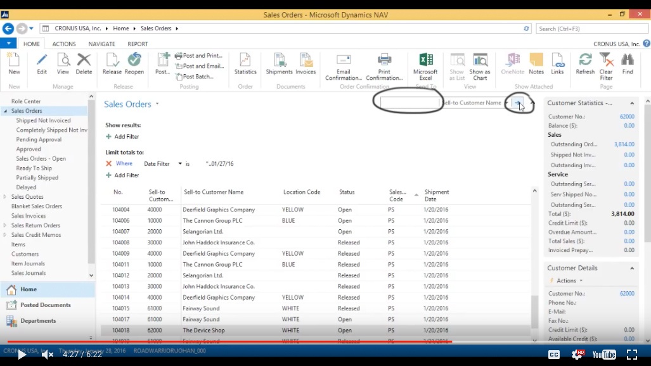Open the Links icon
Screen dimensions: 651x366
click(x=557, y=63)
